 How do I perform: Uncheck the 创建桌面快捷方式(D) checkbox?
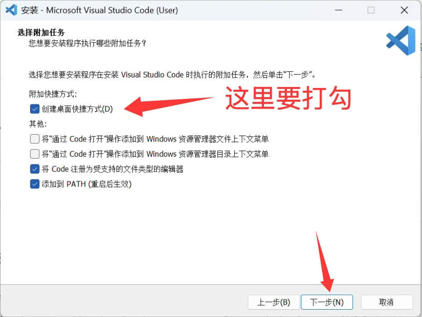coord(35,109)
